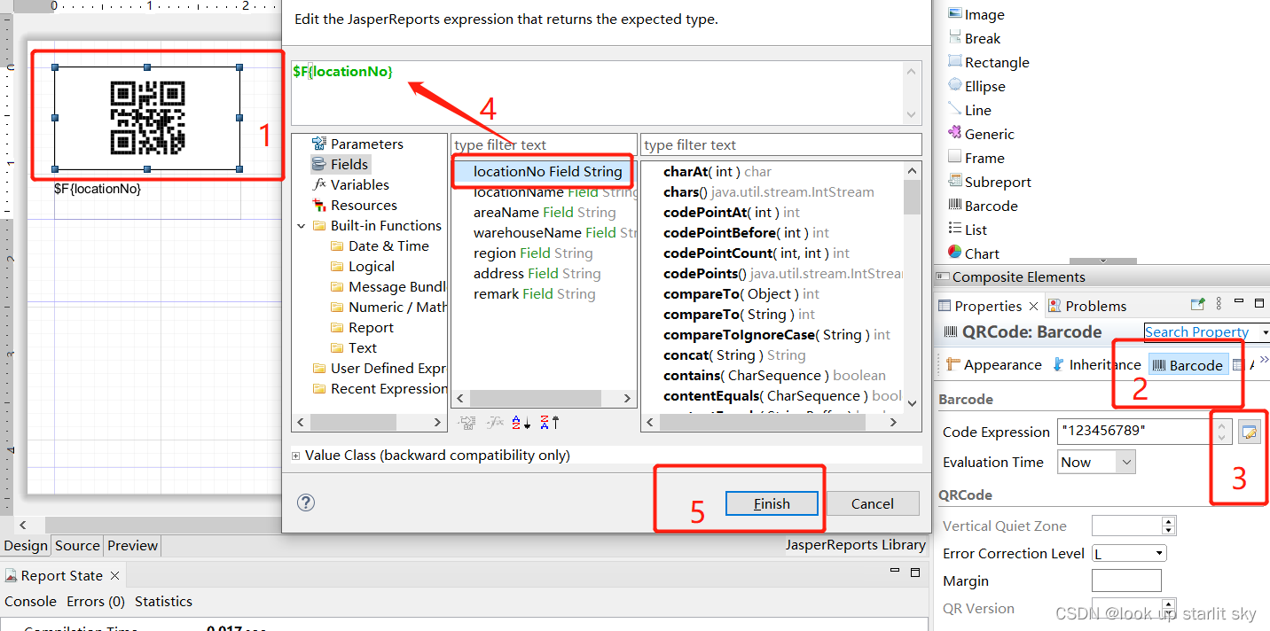Click the Cancel button
Viewport: 1270px width, 631px height.
tap(872, 502)
